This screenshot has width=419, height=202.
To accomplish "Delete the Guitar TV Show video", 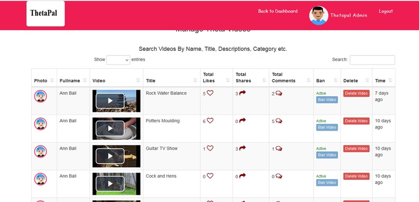I will (356, 149).
